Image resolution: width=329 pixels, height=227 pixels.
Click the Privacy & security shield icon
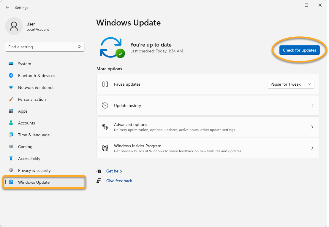click(11, 170)
